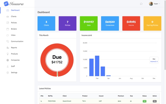This screenshot has height=104, width=166.
Task: Click the Clients people icon in sidebar
Action: (x=8, y=17)
